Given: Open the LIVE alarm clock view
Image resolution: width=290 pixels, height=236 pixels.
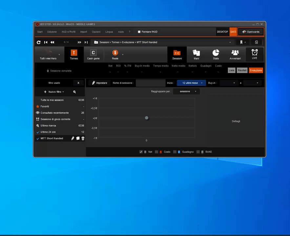Looking at the screenshot, I should click(255, 54).
